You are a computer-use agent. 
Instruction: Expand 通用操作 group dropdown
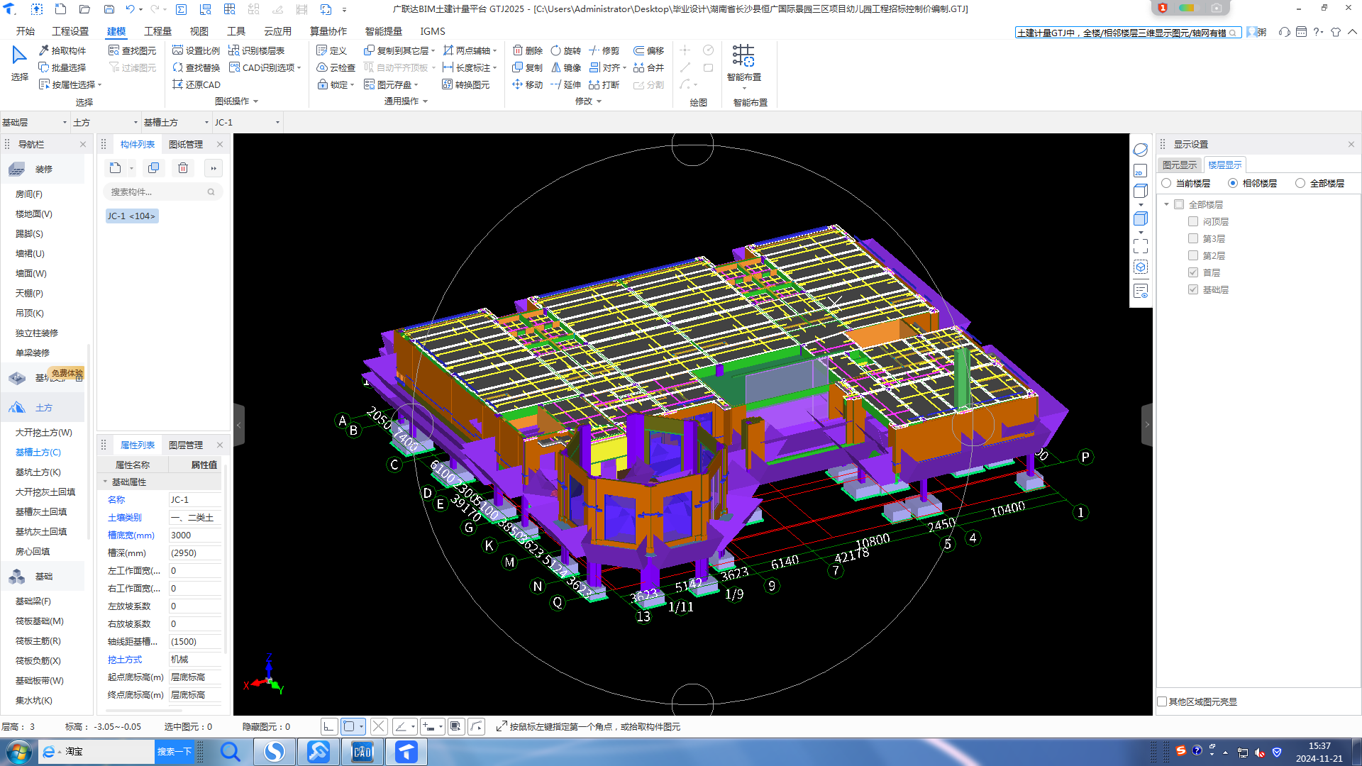(x=426, y=101)
